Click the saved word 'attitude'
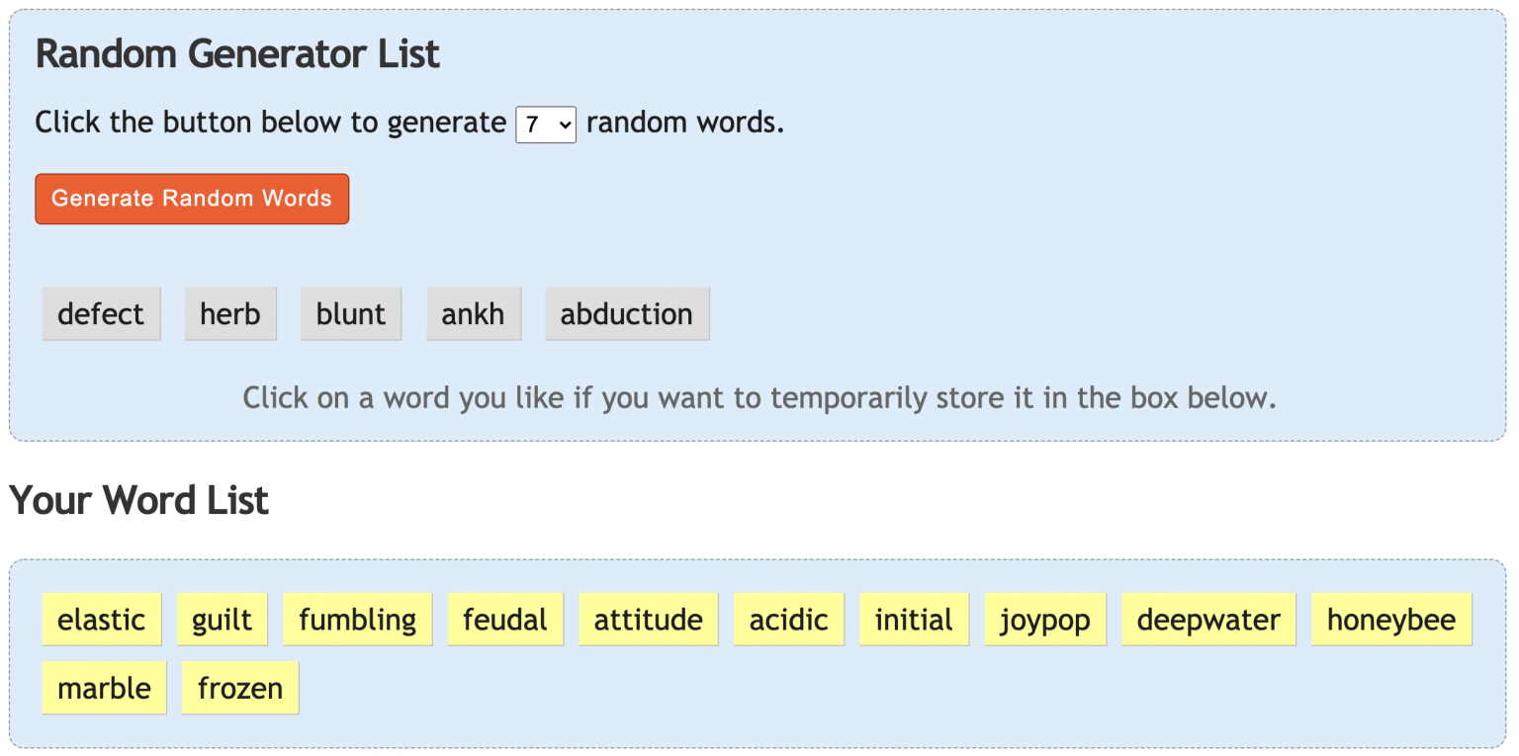 tap(649, 620)
